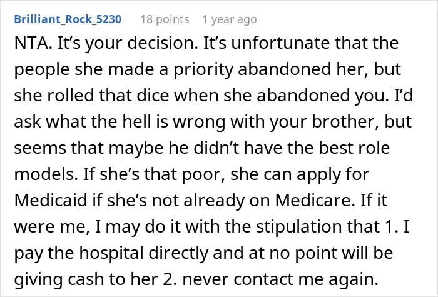438x297 pixels.
Task: Click the word 'seems' at line start
Action: point(40,148)
